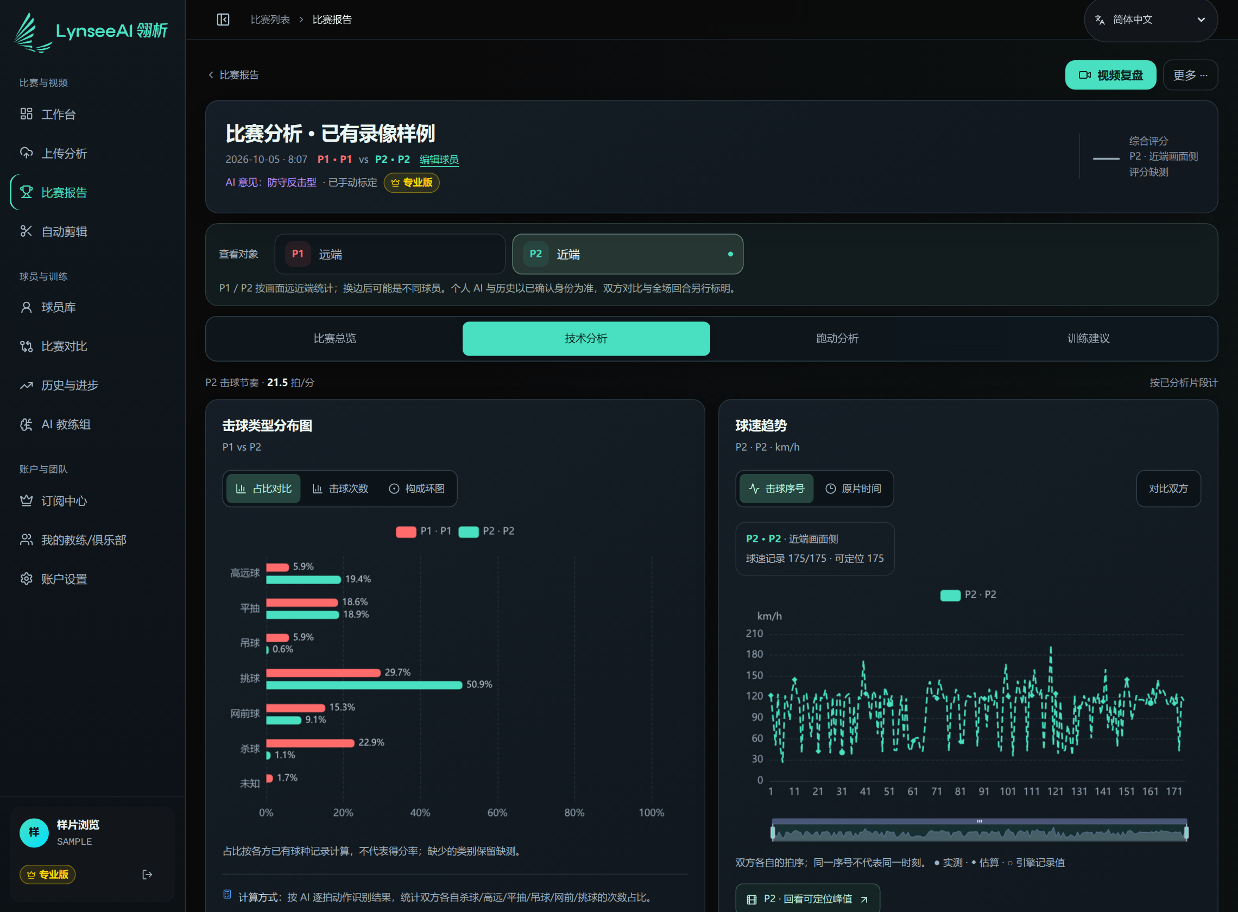The image size is (1238, 912).
Task: Click 样片浏览 avatar circle
Action: [x=34, y=833]
